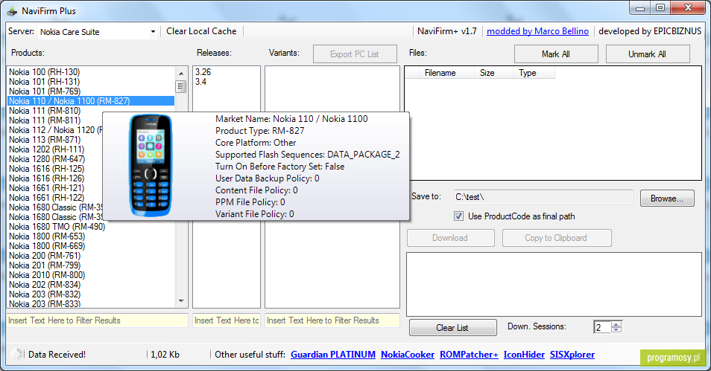Open the Guardian PLATINUM link
711x371 pixels.
point(333,355)
